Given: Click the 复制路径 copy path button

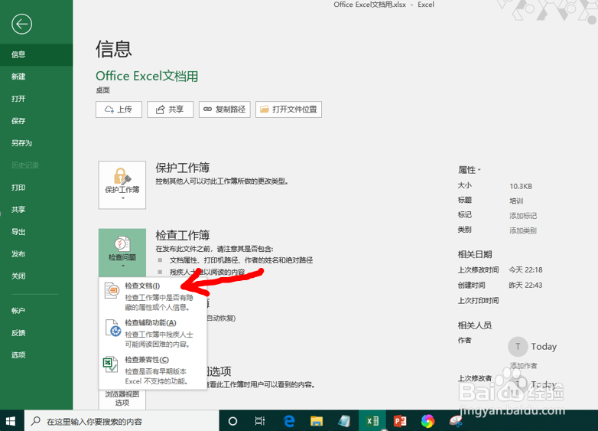Looking at the screenshot, I should pos(224,109).
